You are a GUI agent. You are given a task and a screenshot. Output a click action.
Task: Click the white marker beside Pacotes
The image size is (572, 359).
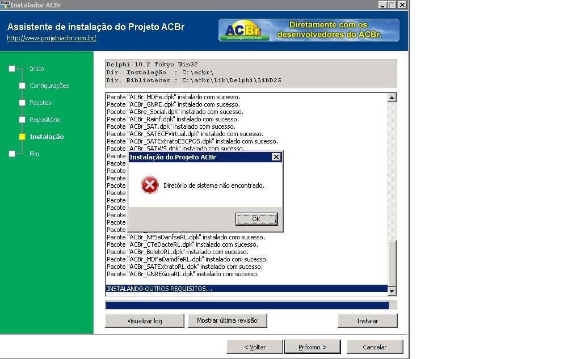click(x=22, y=103)
